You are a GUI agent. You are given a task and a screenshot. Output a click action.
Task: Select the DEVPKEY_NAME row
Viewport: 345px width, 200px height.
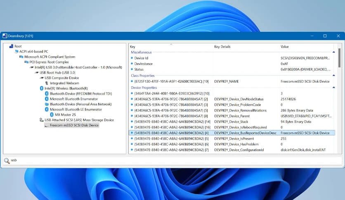tap(232, 81)
